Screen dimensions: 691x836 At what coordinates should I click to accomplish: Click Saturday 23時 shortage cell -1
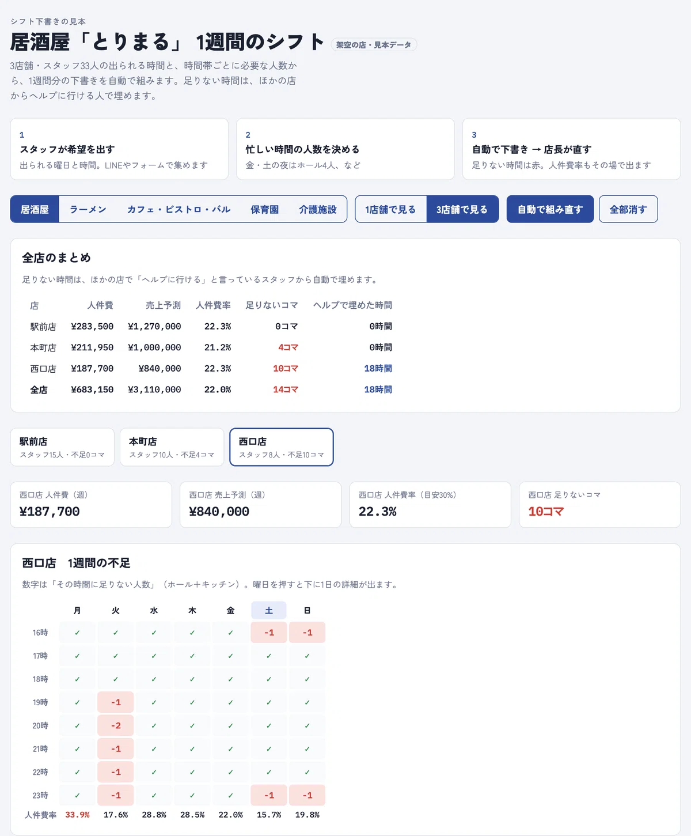[269, 795]
